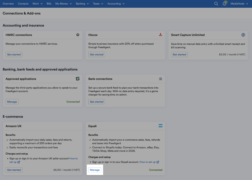Expand the Taxes menu
The width and height of the screenshot is (252, 180).
click(98, 4)
